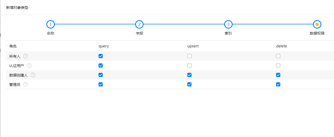The height and width of the screenshot is (137, 334).
Task: Allow delete permission for 认证用户
Action: [x=278, y=65]
